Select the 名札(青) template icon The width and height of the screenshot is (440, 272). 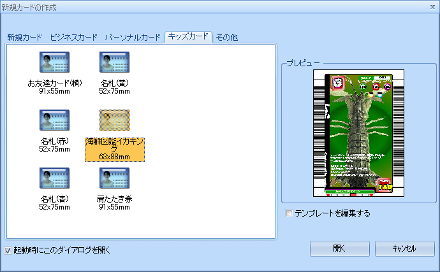pyautogui.click(x=54, y=178)
